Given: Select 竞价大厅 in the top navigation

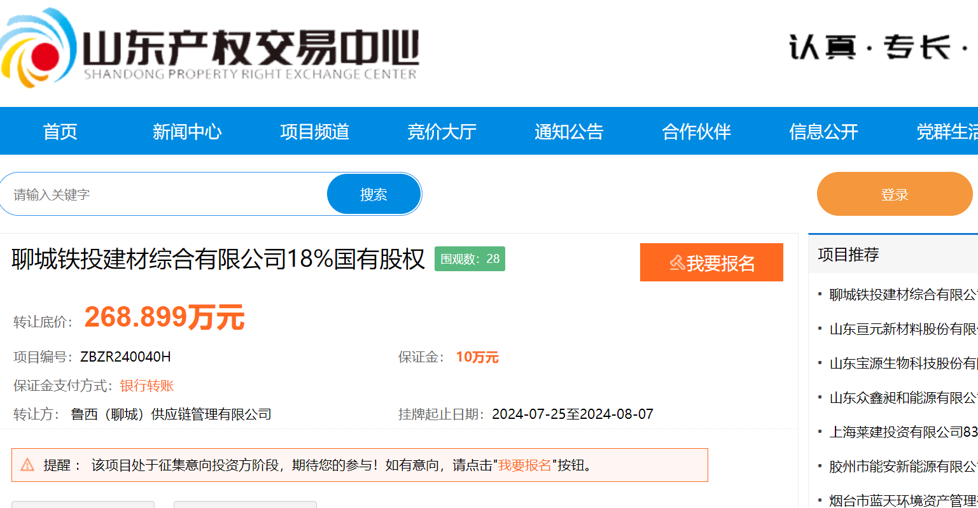Looking at the screenshot, I should [x=442, y=131].
